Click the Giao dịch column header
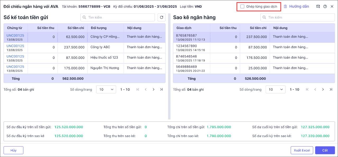 point(184,28)
